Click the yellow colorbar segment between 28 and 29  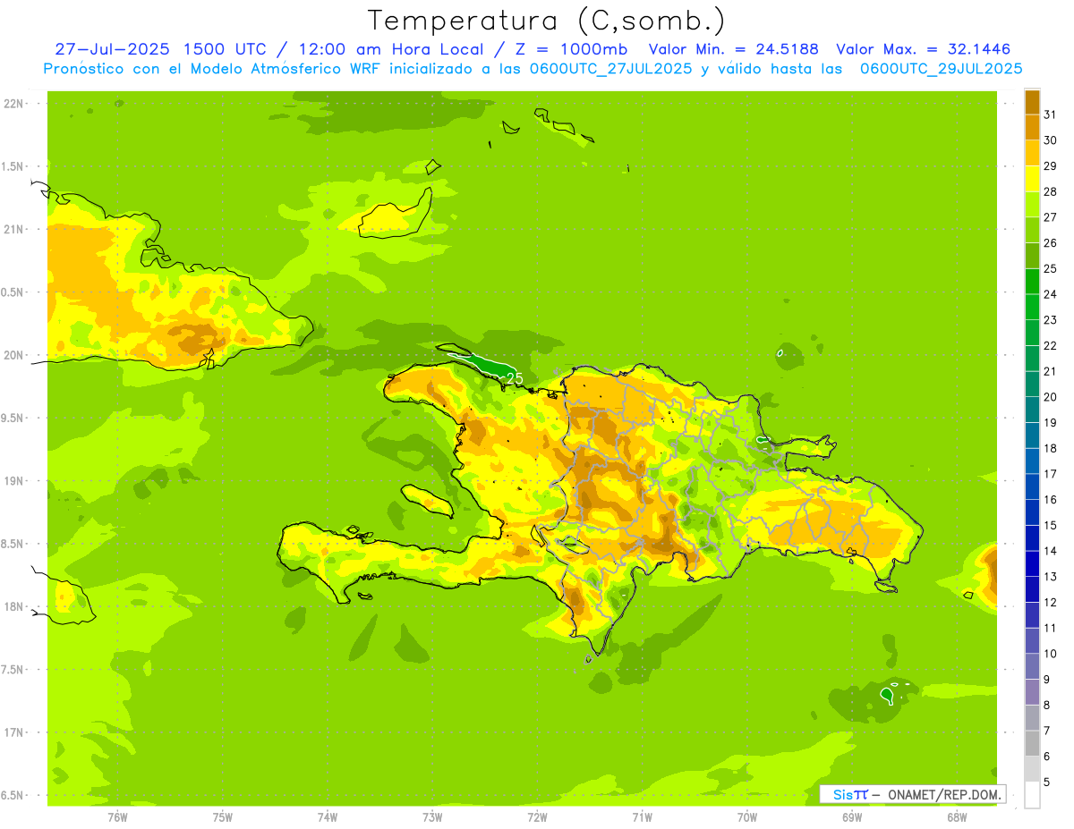point(1032,179)
